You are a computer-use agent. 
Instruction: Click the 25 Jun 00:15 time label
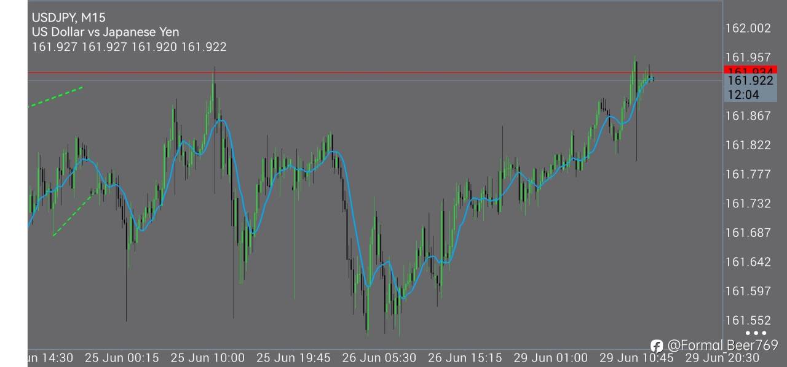[x=122, y=358]
